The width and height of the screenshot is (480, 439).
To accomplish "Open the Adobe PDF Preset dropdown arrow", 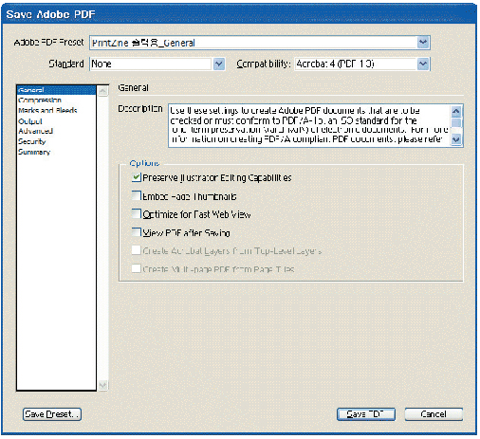I will [x=423, y=43].
